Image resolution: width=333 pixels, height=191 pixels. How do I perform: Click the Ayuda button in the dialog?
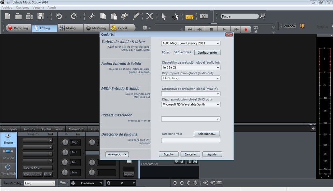point(212,154)
